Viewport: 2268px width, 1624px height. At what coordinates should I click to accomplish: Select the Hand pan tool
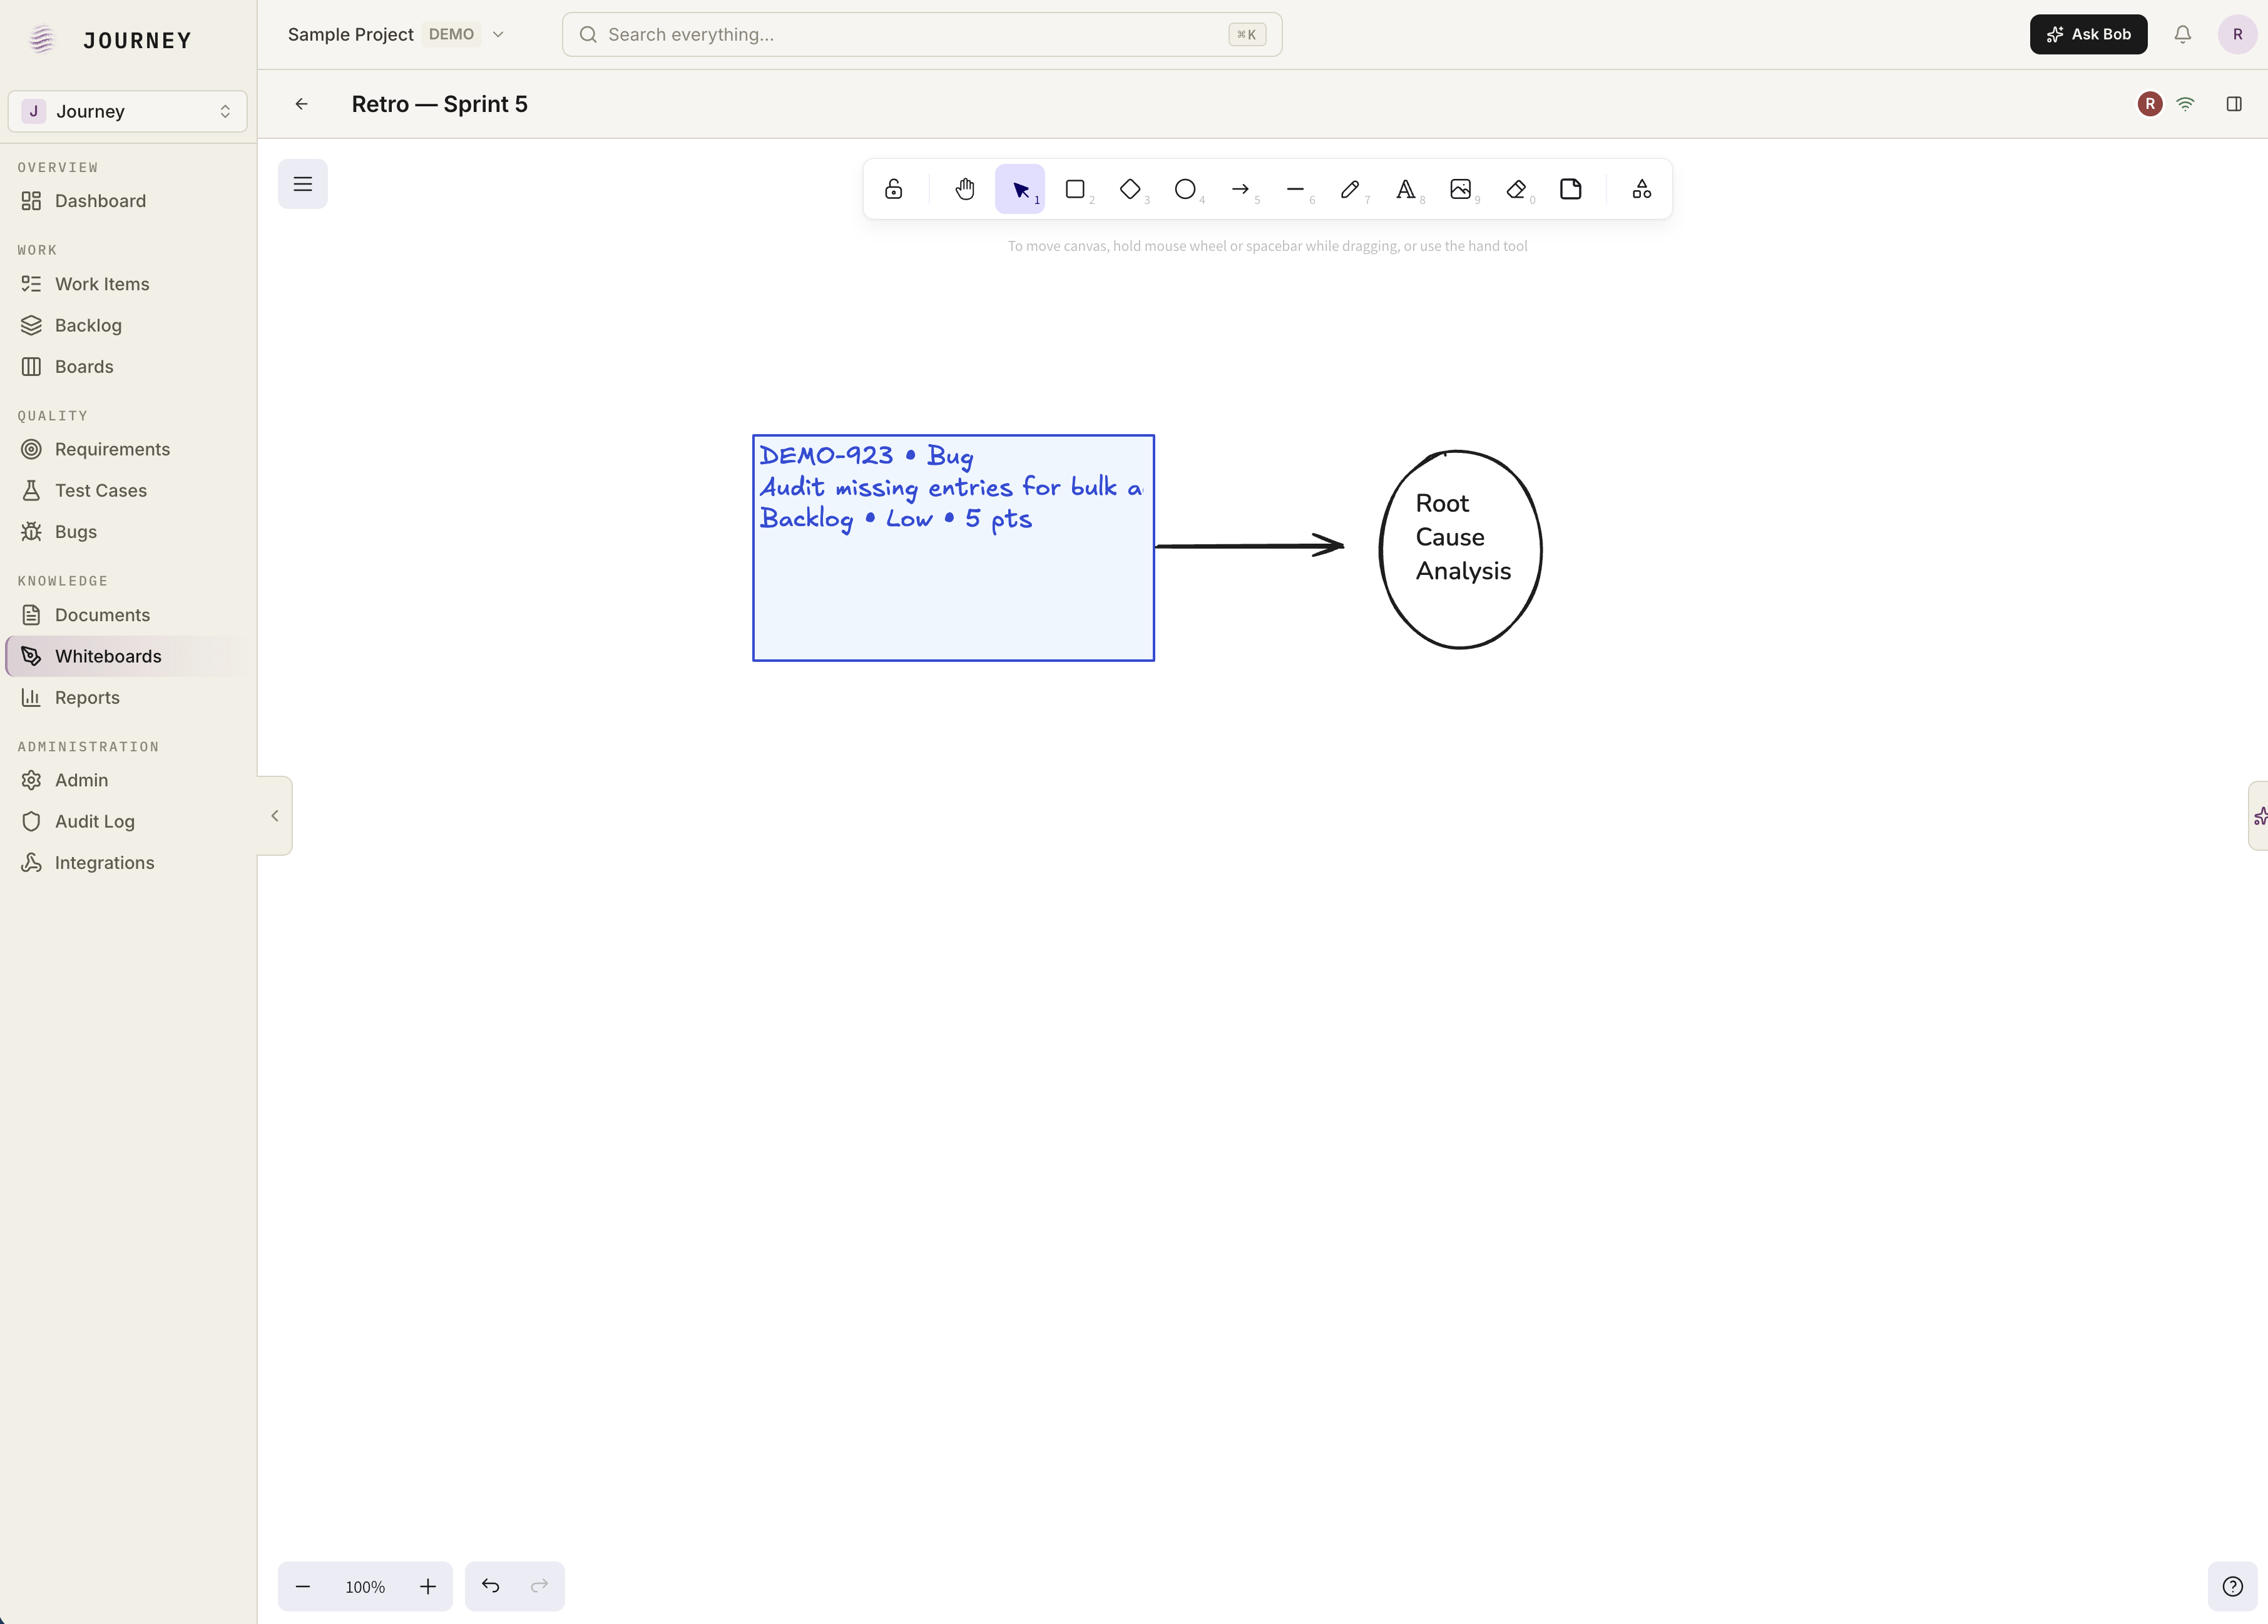964,189
